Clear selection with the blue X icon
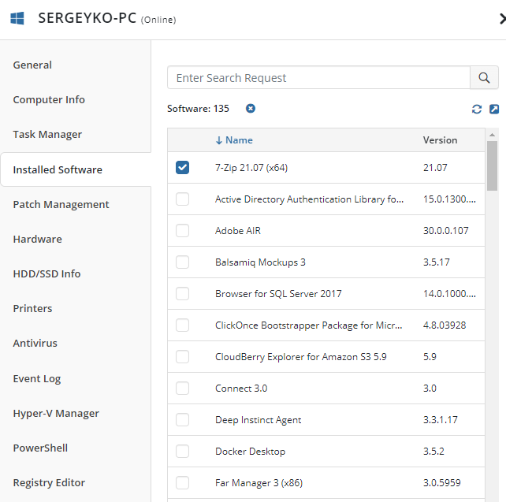The image size is (506, 502). (251, 109)
